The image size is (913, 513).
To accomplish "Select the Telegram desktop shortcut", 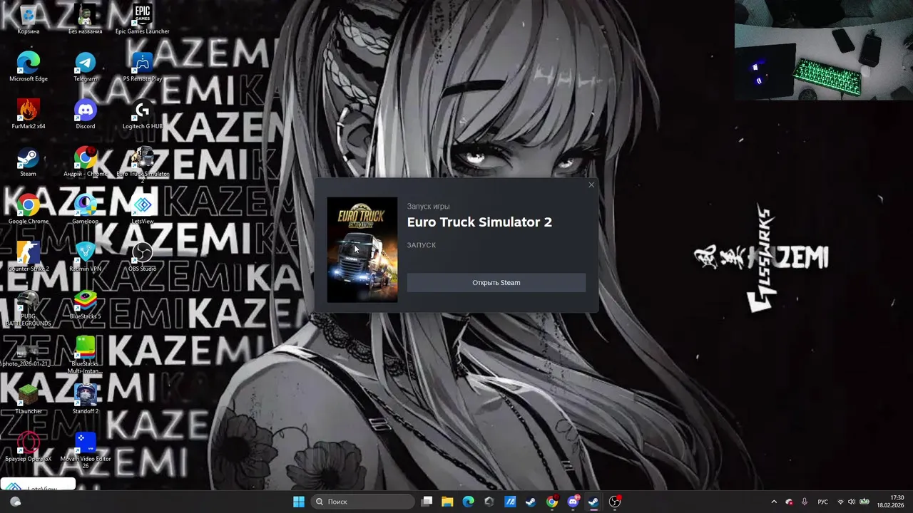I will (x=85, y=67).
